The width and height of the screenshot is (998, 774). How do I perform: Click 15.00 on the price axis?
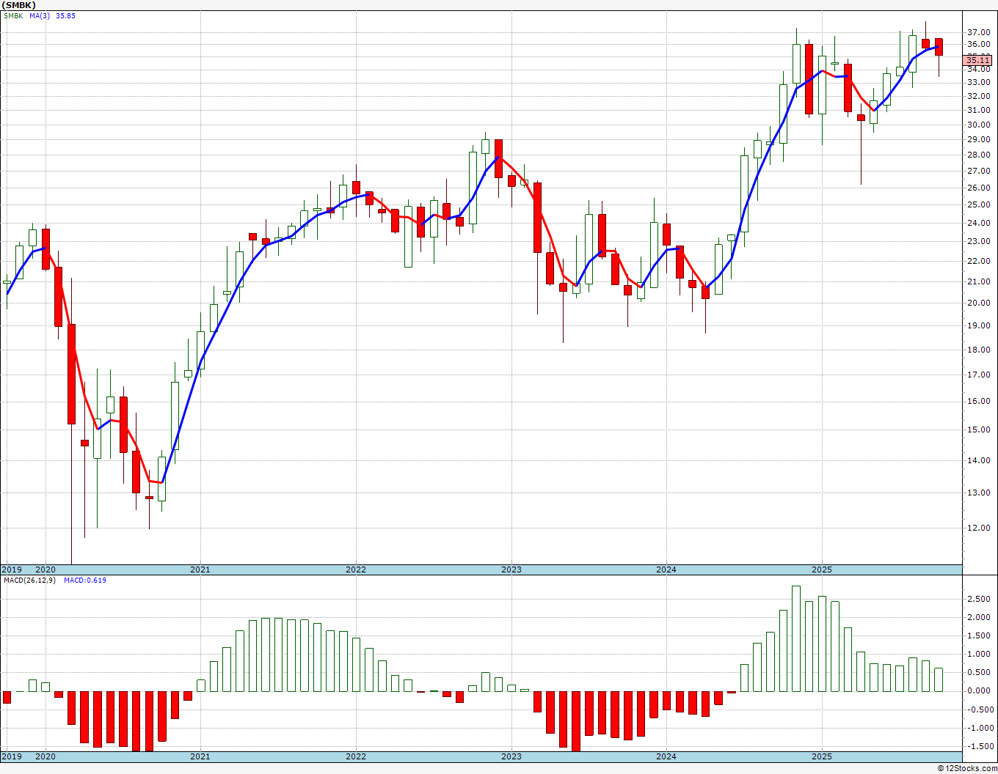tap(979, 430)
